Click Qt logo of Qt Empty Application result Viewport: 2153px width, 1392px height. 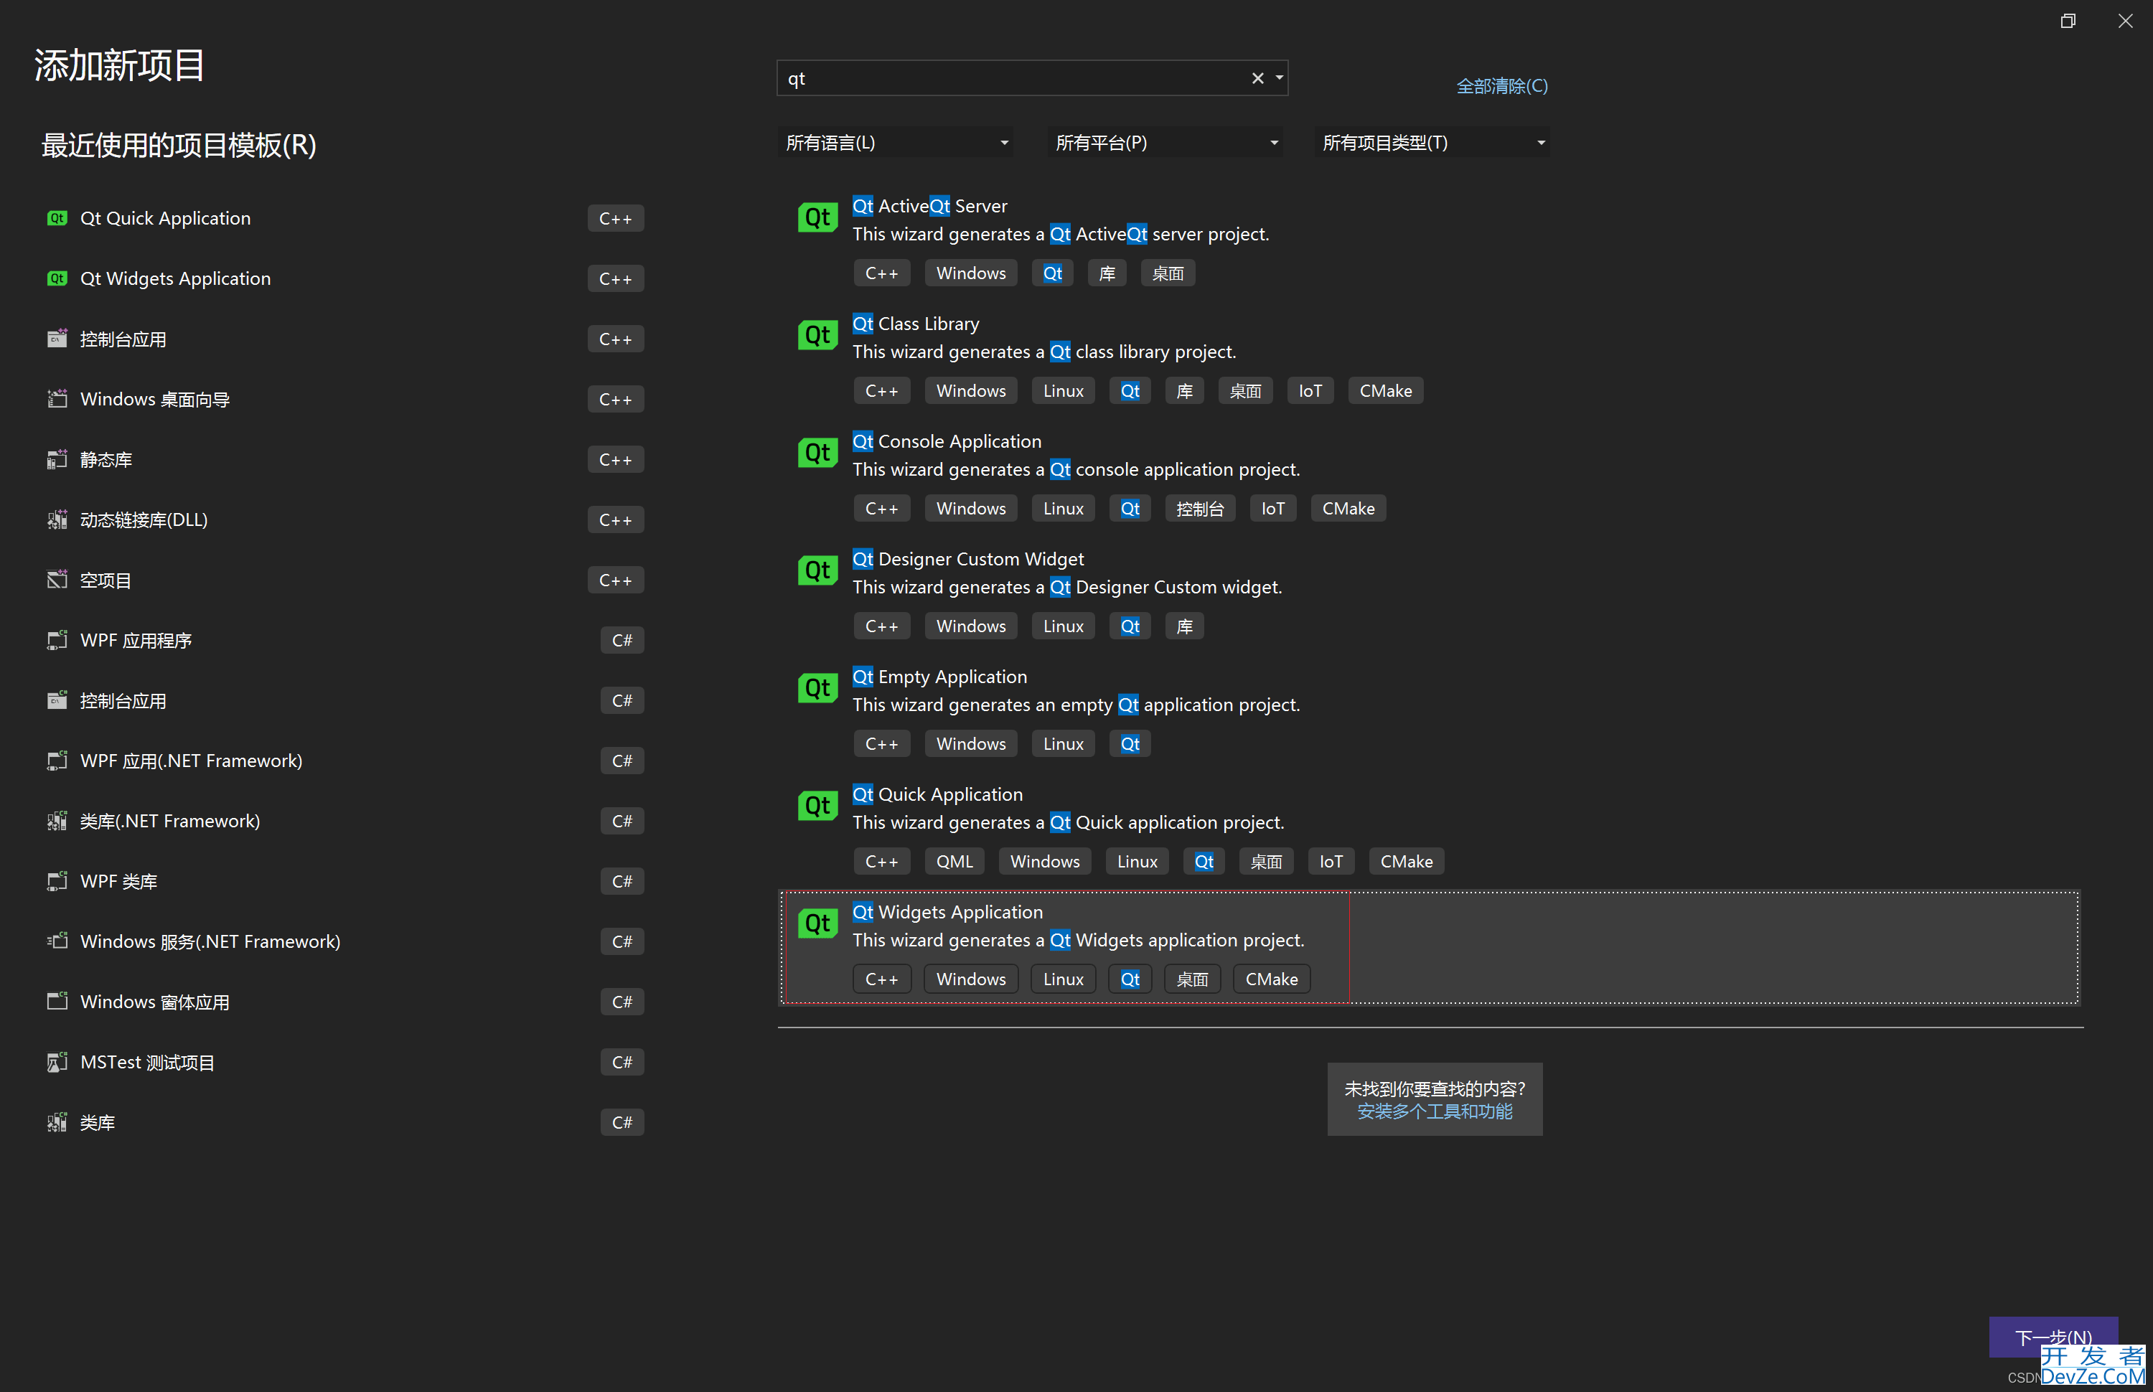click(817, 688)
